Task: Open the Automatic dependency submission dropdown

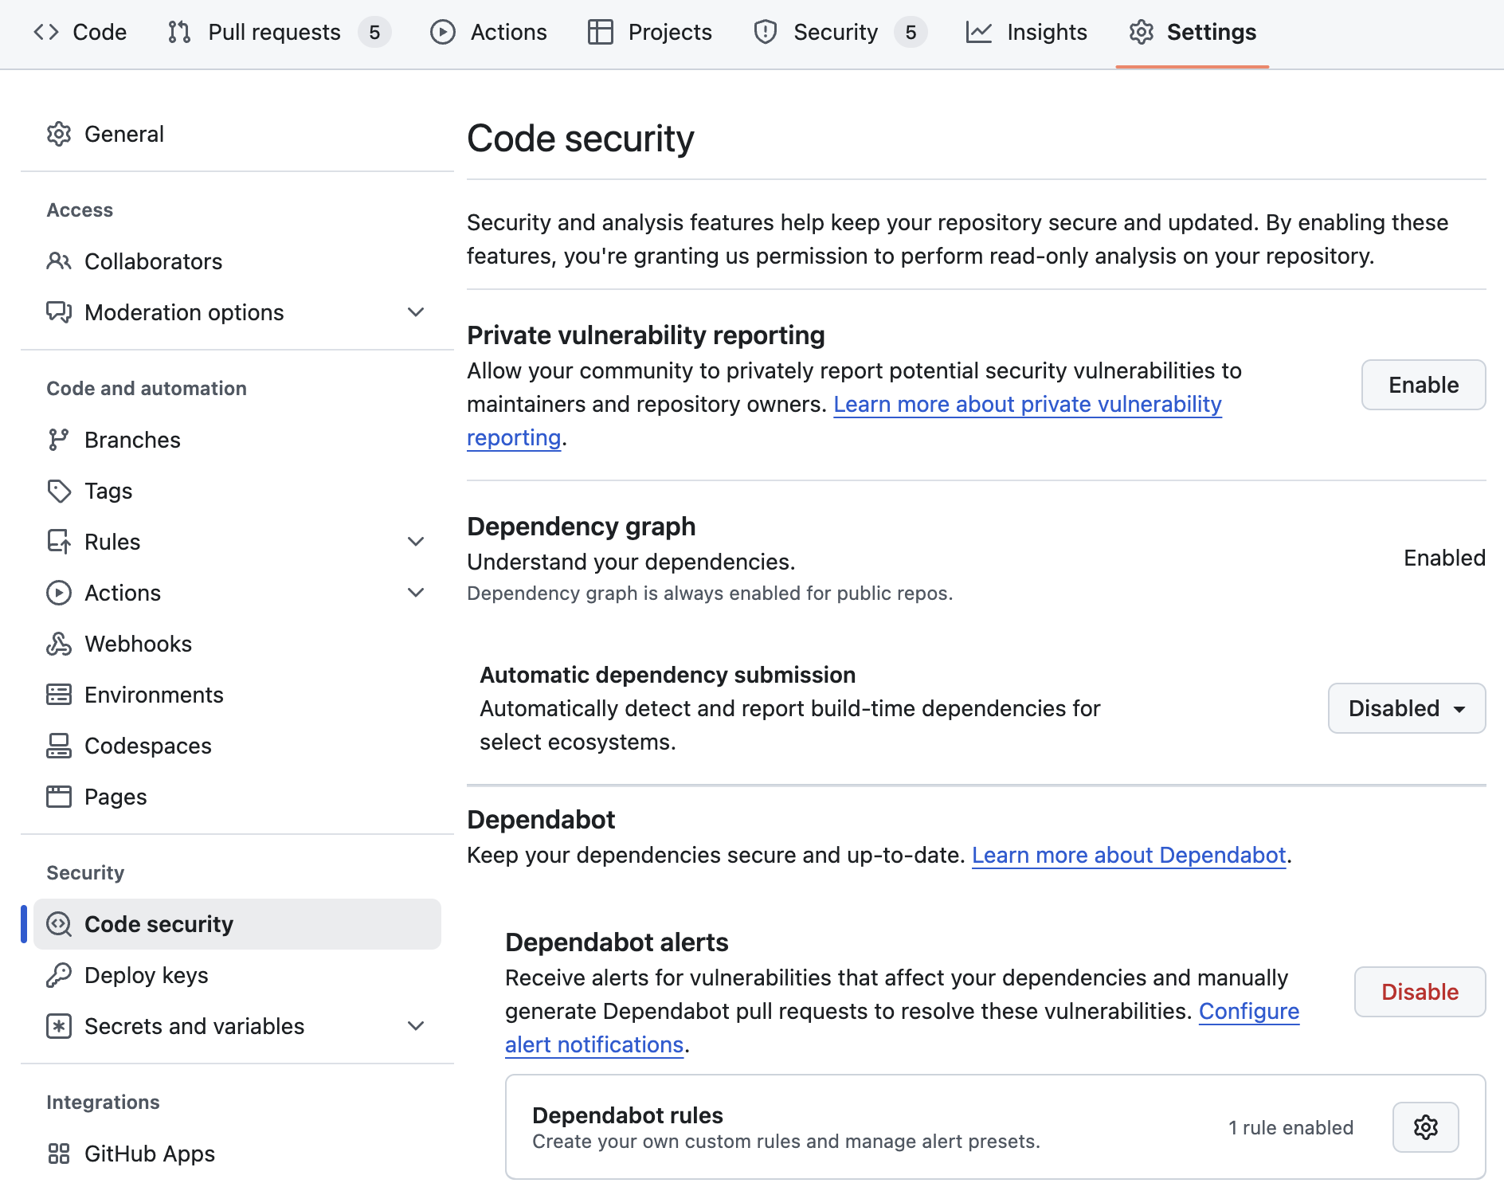Action: [1406, 708]
